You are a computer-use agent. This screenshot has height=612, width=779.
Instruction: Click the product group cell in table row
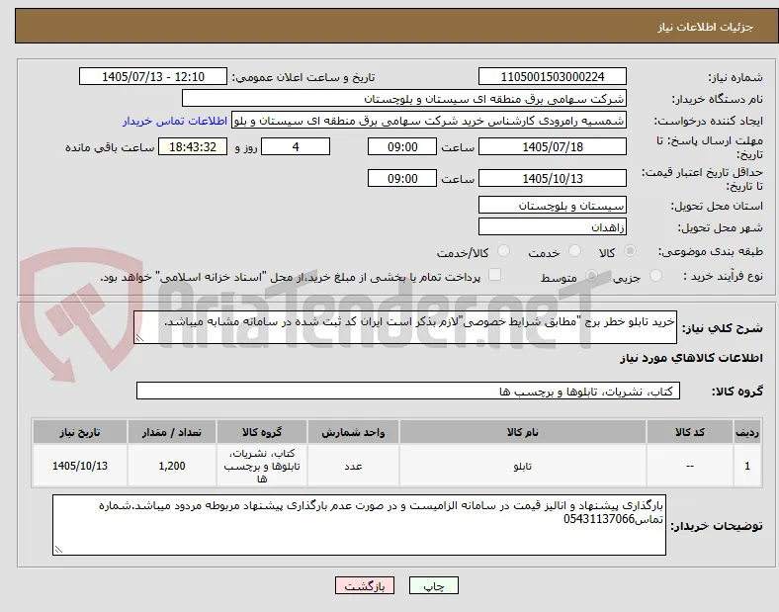(x=262, y=466)
